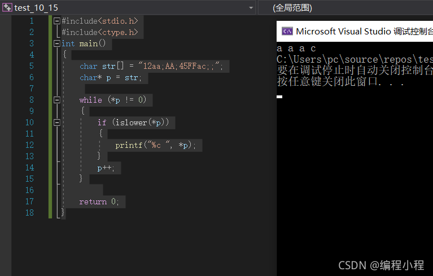Click the 'int main()' declaration
This screenshot has height=276, width=433.
point(84,43)
